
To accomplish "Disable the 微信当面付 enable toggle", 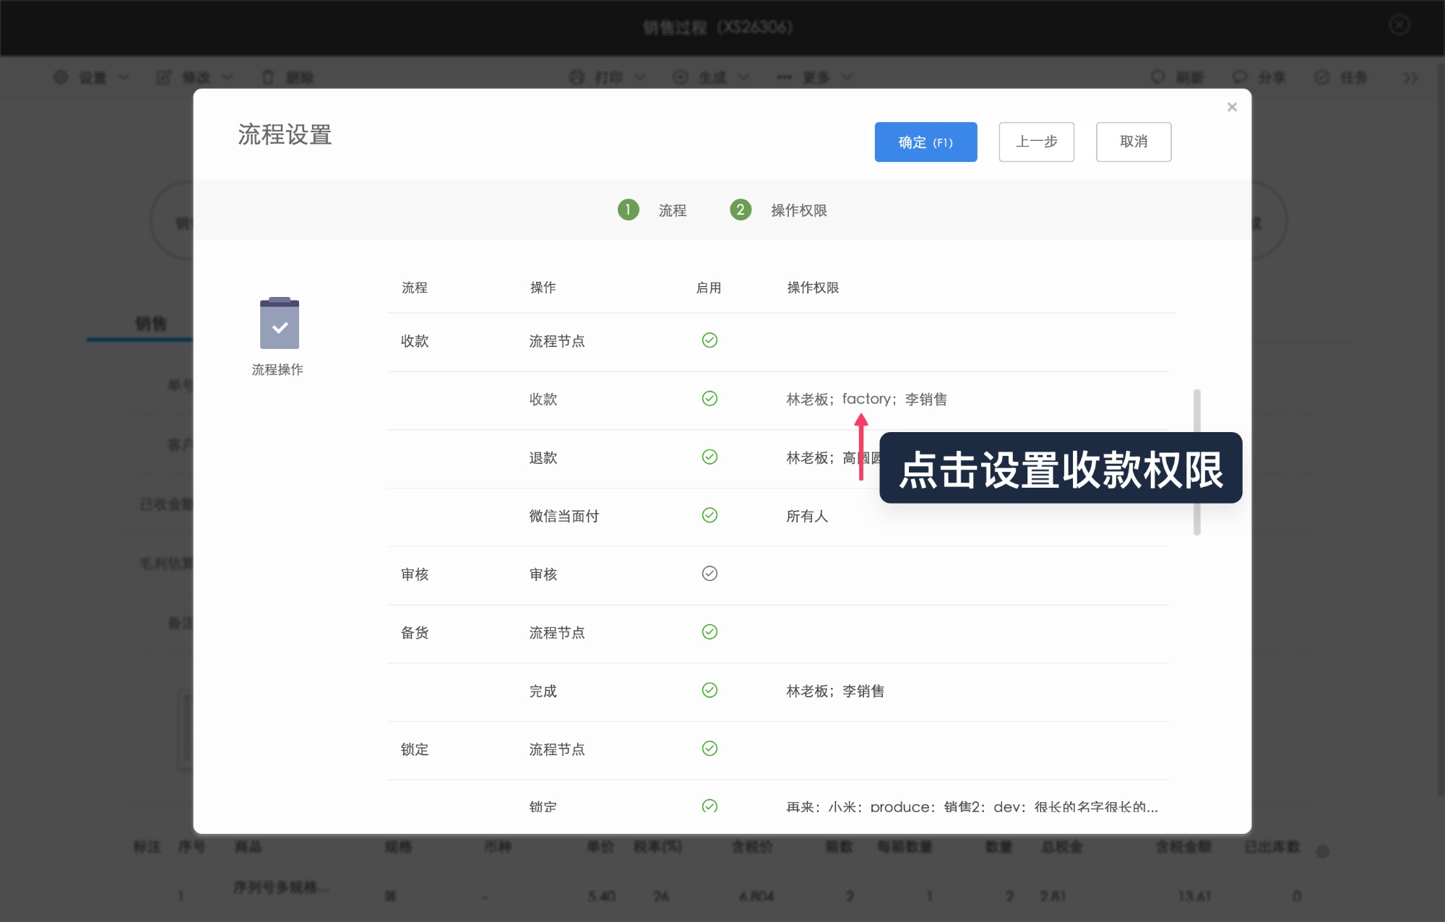I will pos(710,515).
